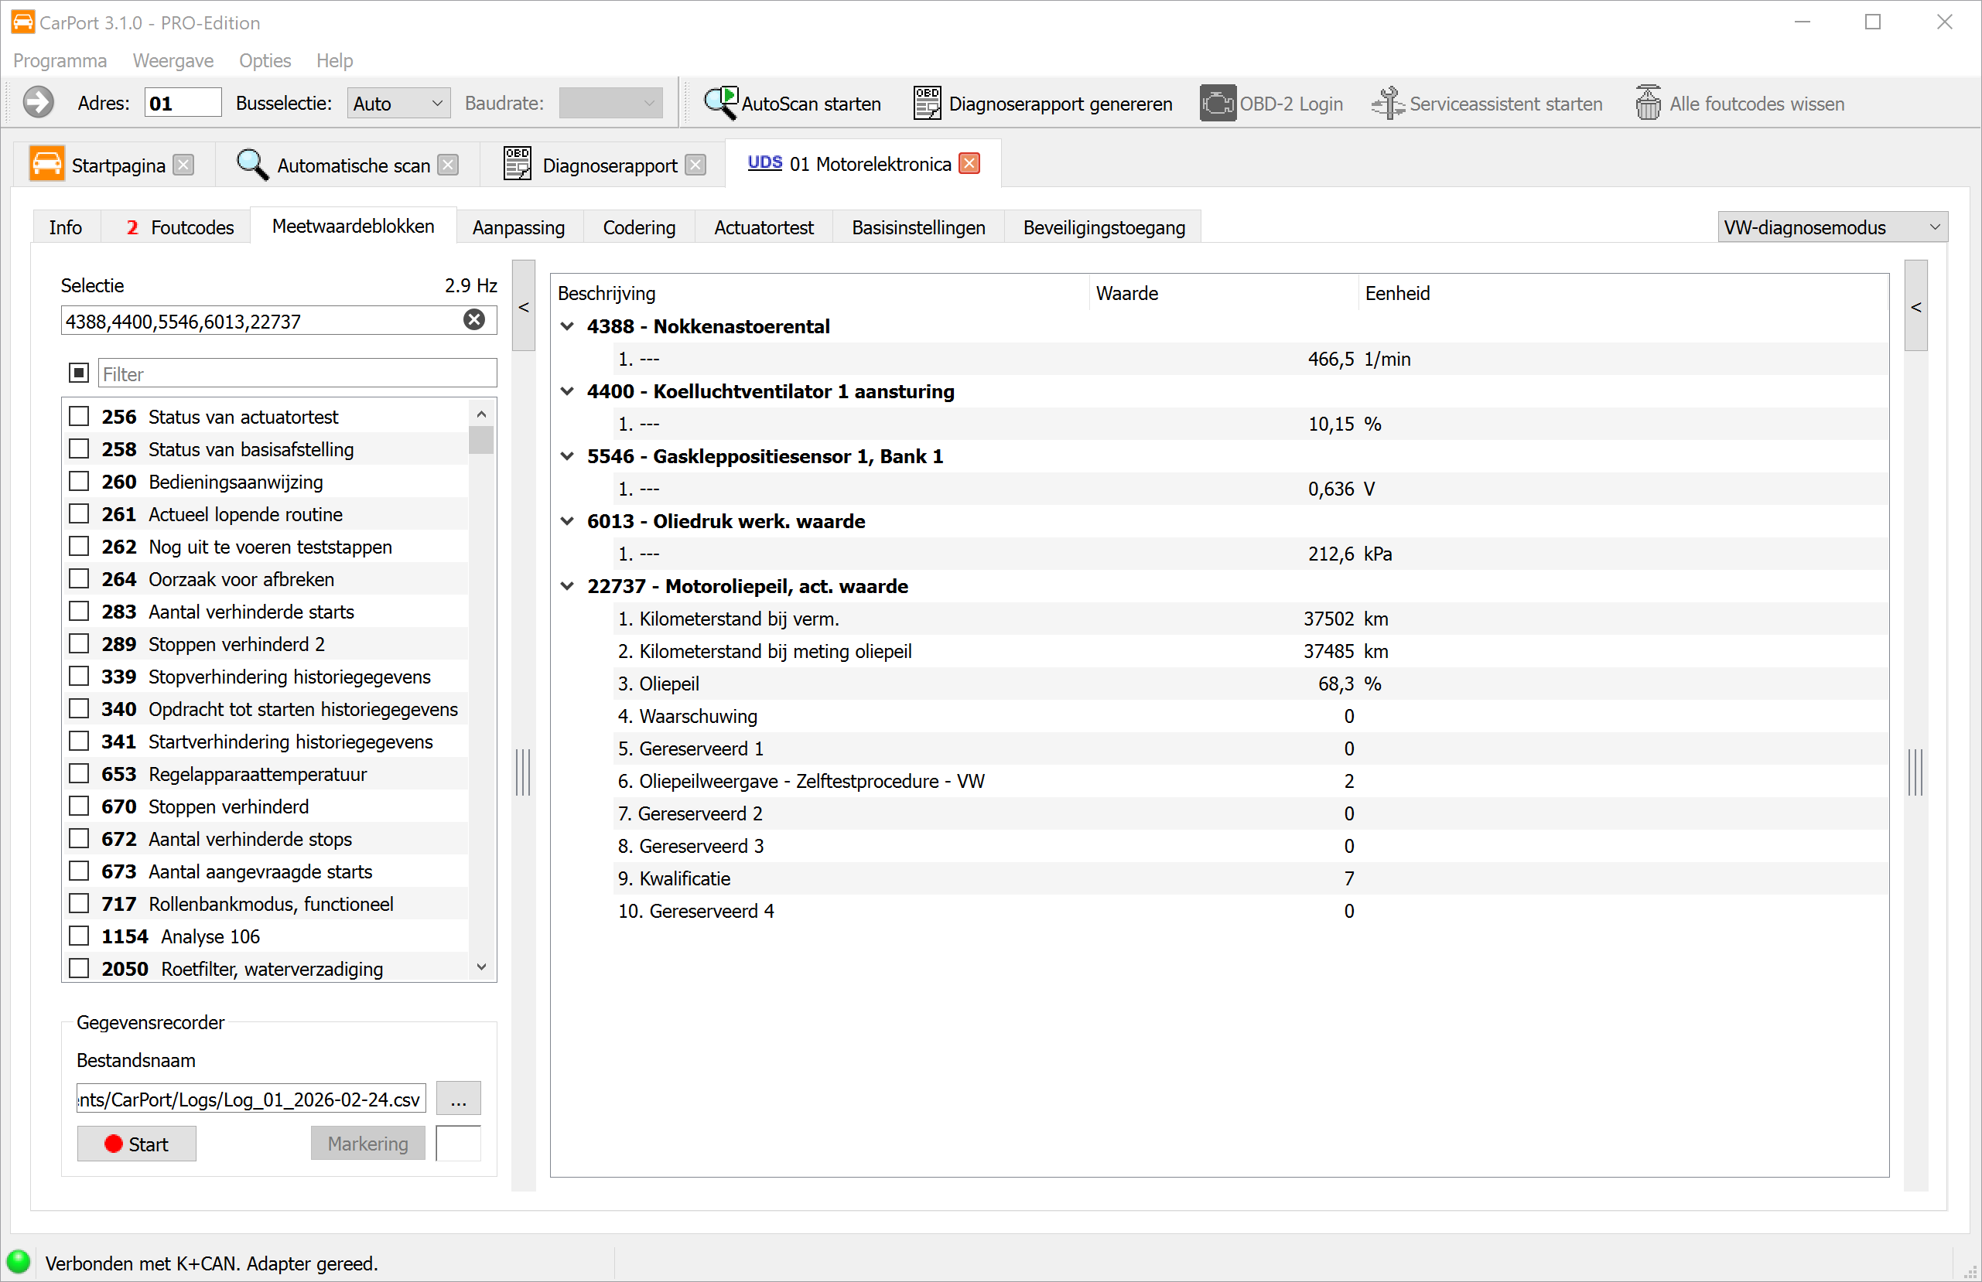Clear the Selectie field with the X icon
This screenshot has width=1982, height=1282.
[474, 319]
